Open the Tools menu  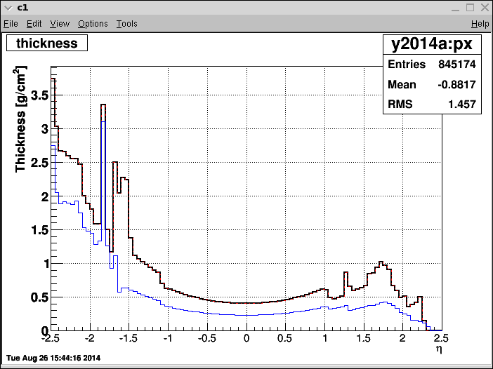click(126, 24)
